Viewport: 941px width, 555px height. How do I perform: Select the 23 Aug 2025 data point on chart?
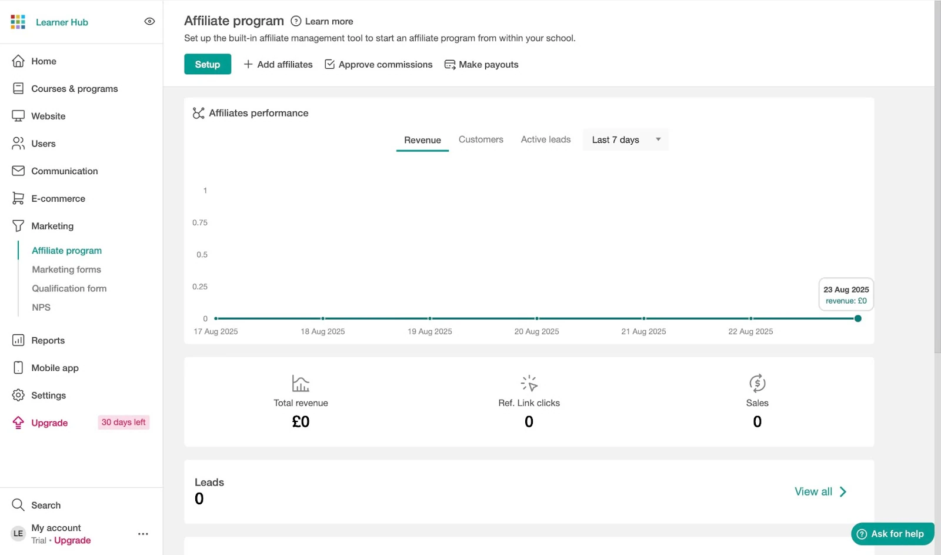pos(858,318)
